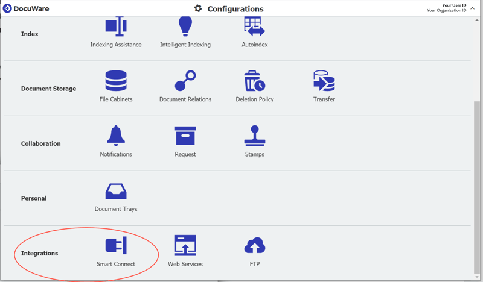Click the DocuWare logo
Viewport: 483px width, 282px height.
pyautogui.click(x=8, y=8)
